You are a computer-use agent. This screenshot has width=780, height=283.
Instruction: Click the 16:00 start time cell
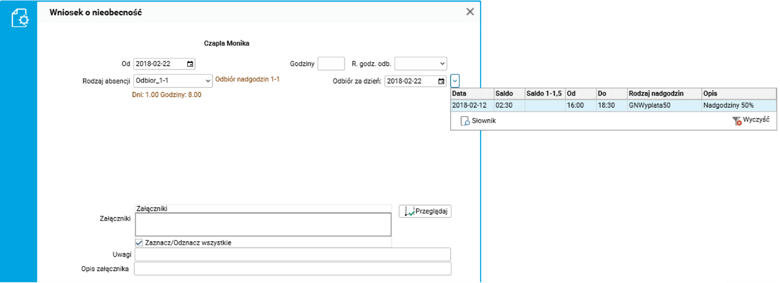pyautogui.click(x=580, y=105)
